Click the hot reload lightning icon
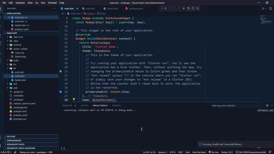 184,9
